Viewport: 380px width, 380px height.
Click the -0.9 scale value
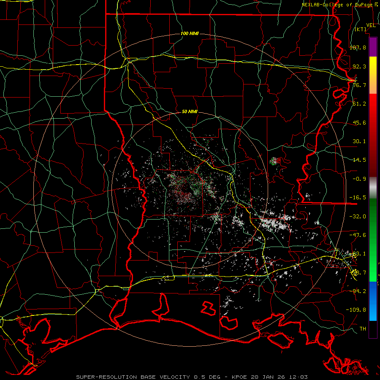(x=359, y=179)
